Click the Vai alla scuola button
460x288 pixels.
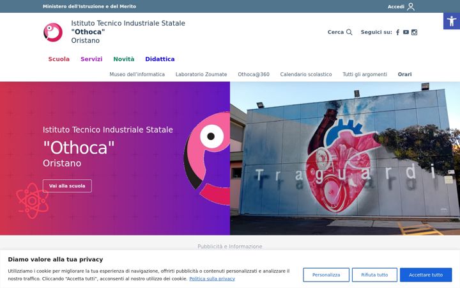click(x=67, y=186)
